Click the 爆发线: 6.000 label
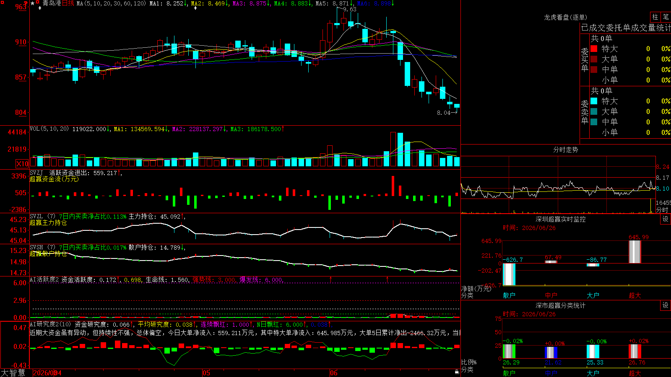The image size is (671, 377). (x=261, y=279)
